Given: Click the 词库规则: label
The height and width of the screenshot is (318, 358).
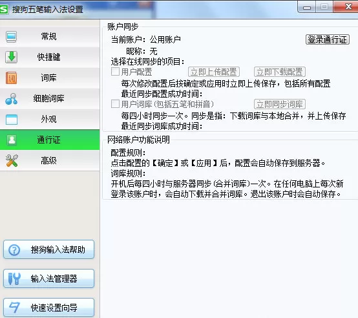Looking at the screenshot, I should point(128,173).
